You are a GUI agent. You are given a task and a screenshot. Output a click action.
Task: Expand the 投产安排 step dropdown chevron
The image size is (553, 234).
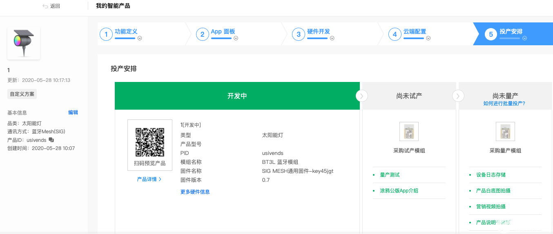click(x=524, y=38)
